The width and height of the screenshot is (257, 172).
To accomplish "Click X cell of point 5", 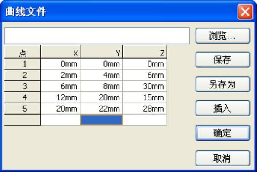I will tap(61, 109).
